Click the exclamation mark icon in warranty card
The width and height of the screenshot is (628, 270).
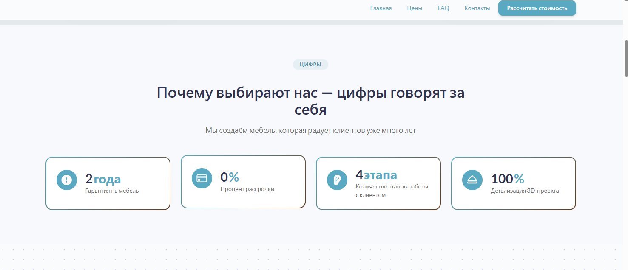(66, 180)
